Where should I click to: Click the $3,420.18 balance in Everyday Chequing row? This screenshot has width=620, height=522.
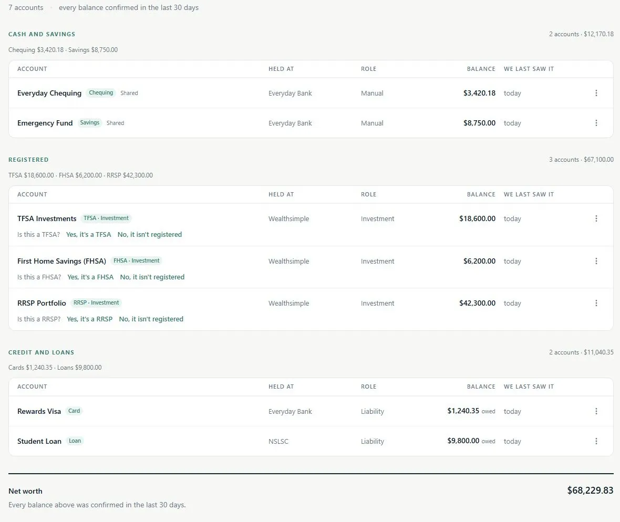(479, 93)
